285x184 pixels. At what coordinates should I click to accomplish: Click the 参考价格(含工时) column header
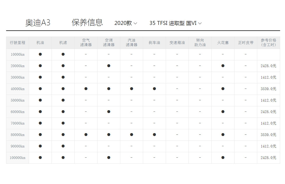pos(268,43)
